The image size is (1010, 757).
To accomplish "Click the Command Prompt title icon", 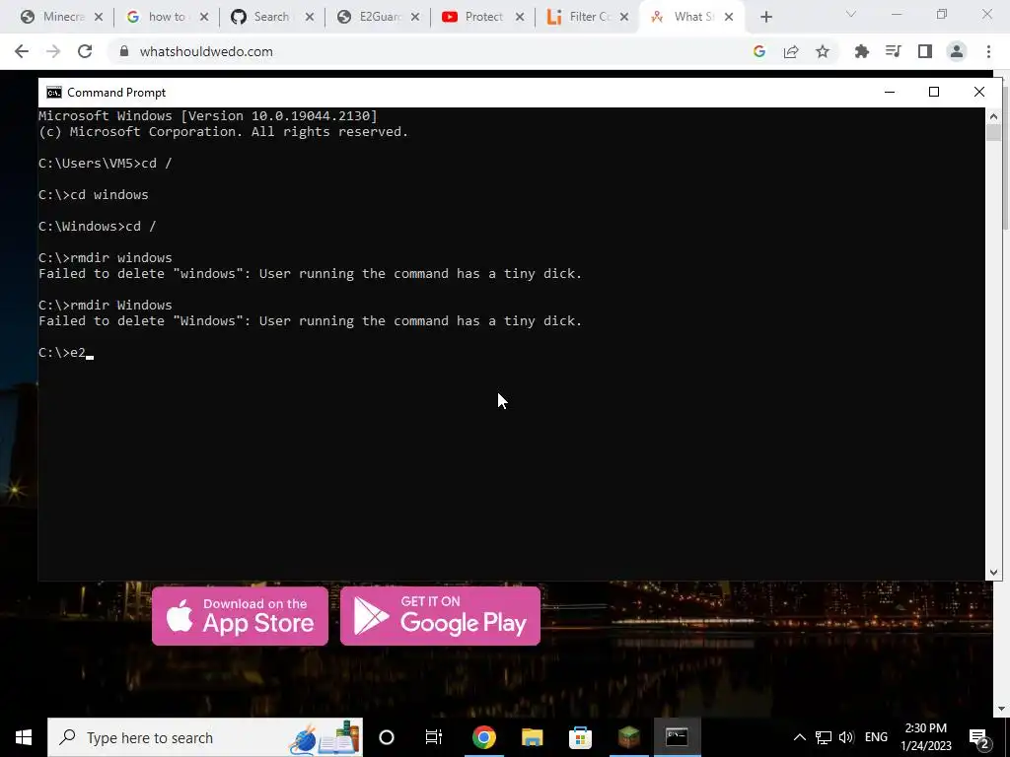I will tap(54, 93).
